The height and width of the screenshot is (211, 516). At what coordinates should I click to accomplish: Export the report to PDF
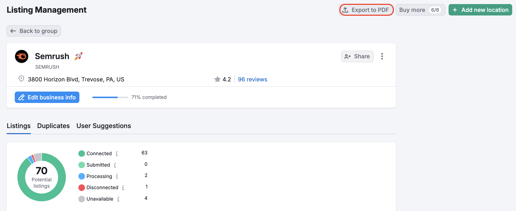pyautogui.click(x=366, y=10)
